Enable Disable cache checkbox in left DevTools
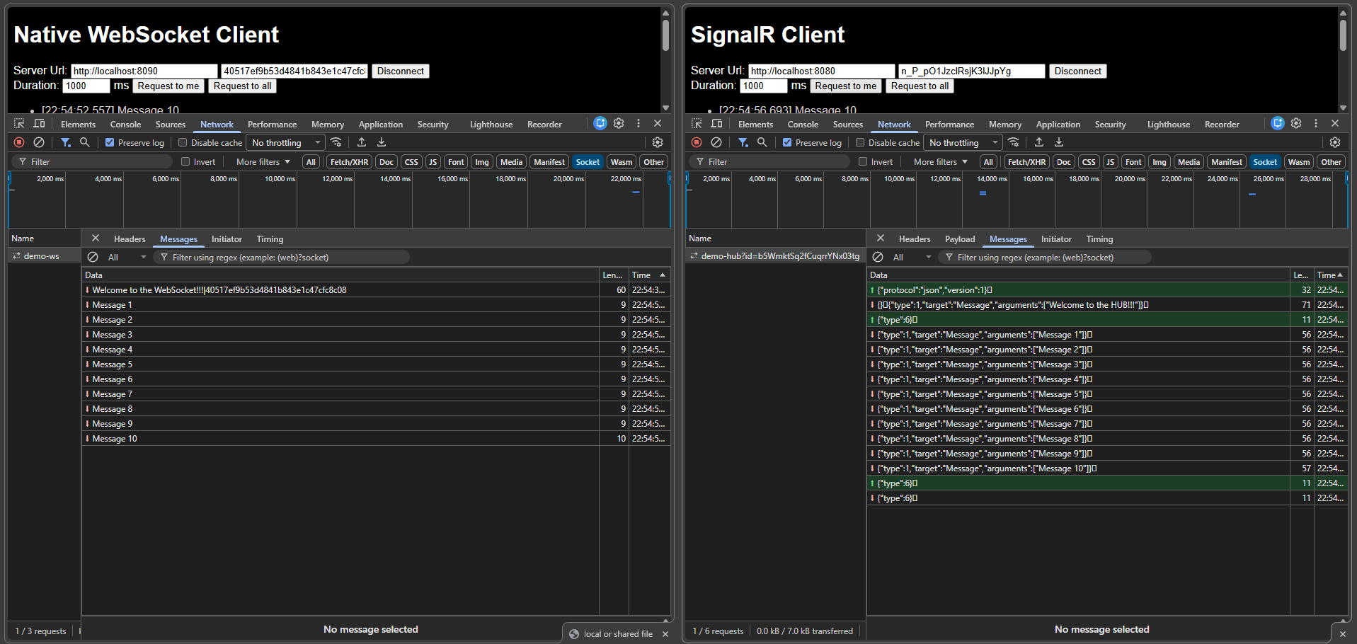The height and width of the screenshot is (644, 1357). pyautogui.click(x=183, y=142)
